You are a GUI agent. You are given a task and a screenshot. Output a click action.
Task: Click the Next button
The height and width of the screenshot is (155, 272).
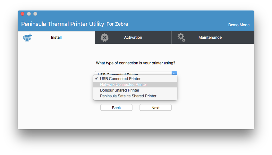pyautogui.click(x=156, y=108)
